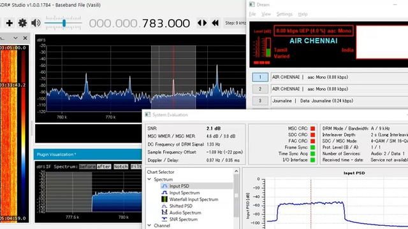408x229 pixels.
Task: Click the Dream window title icon
Action: click(252, 4)
